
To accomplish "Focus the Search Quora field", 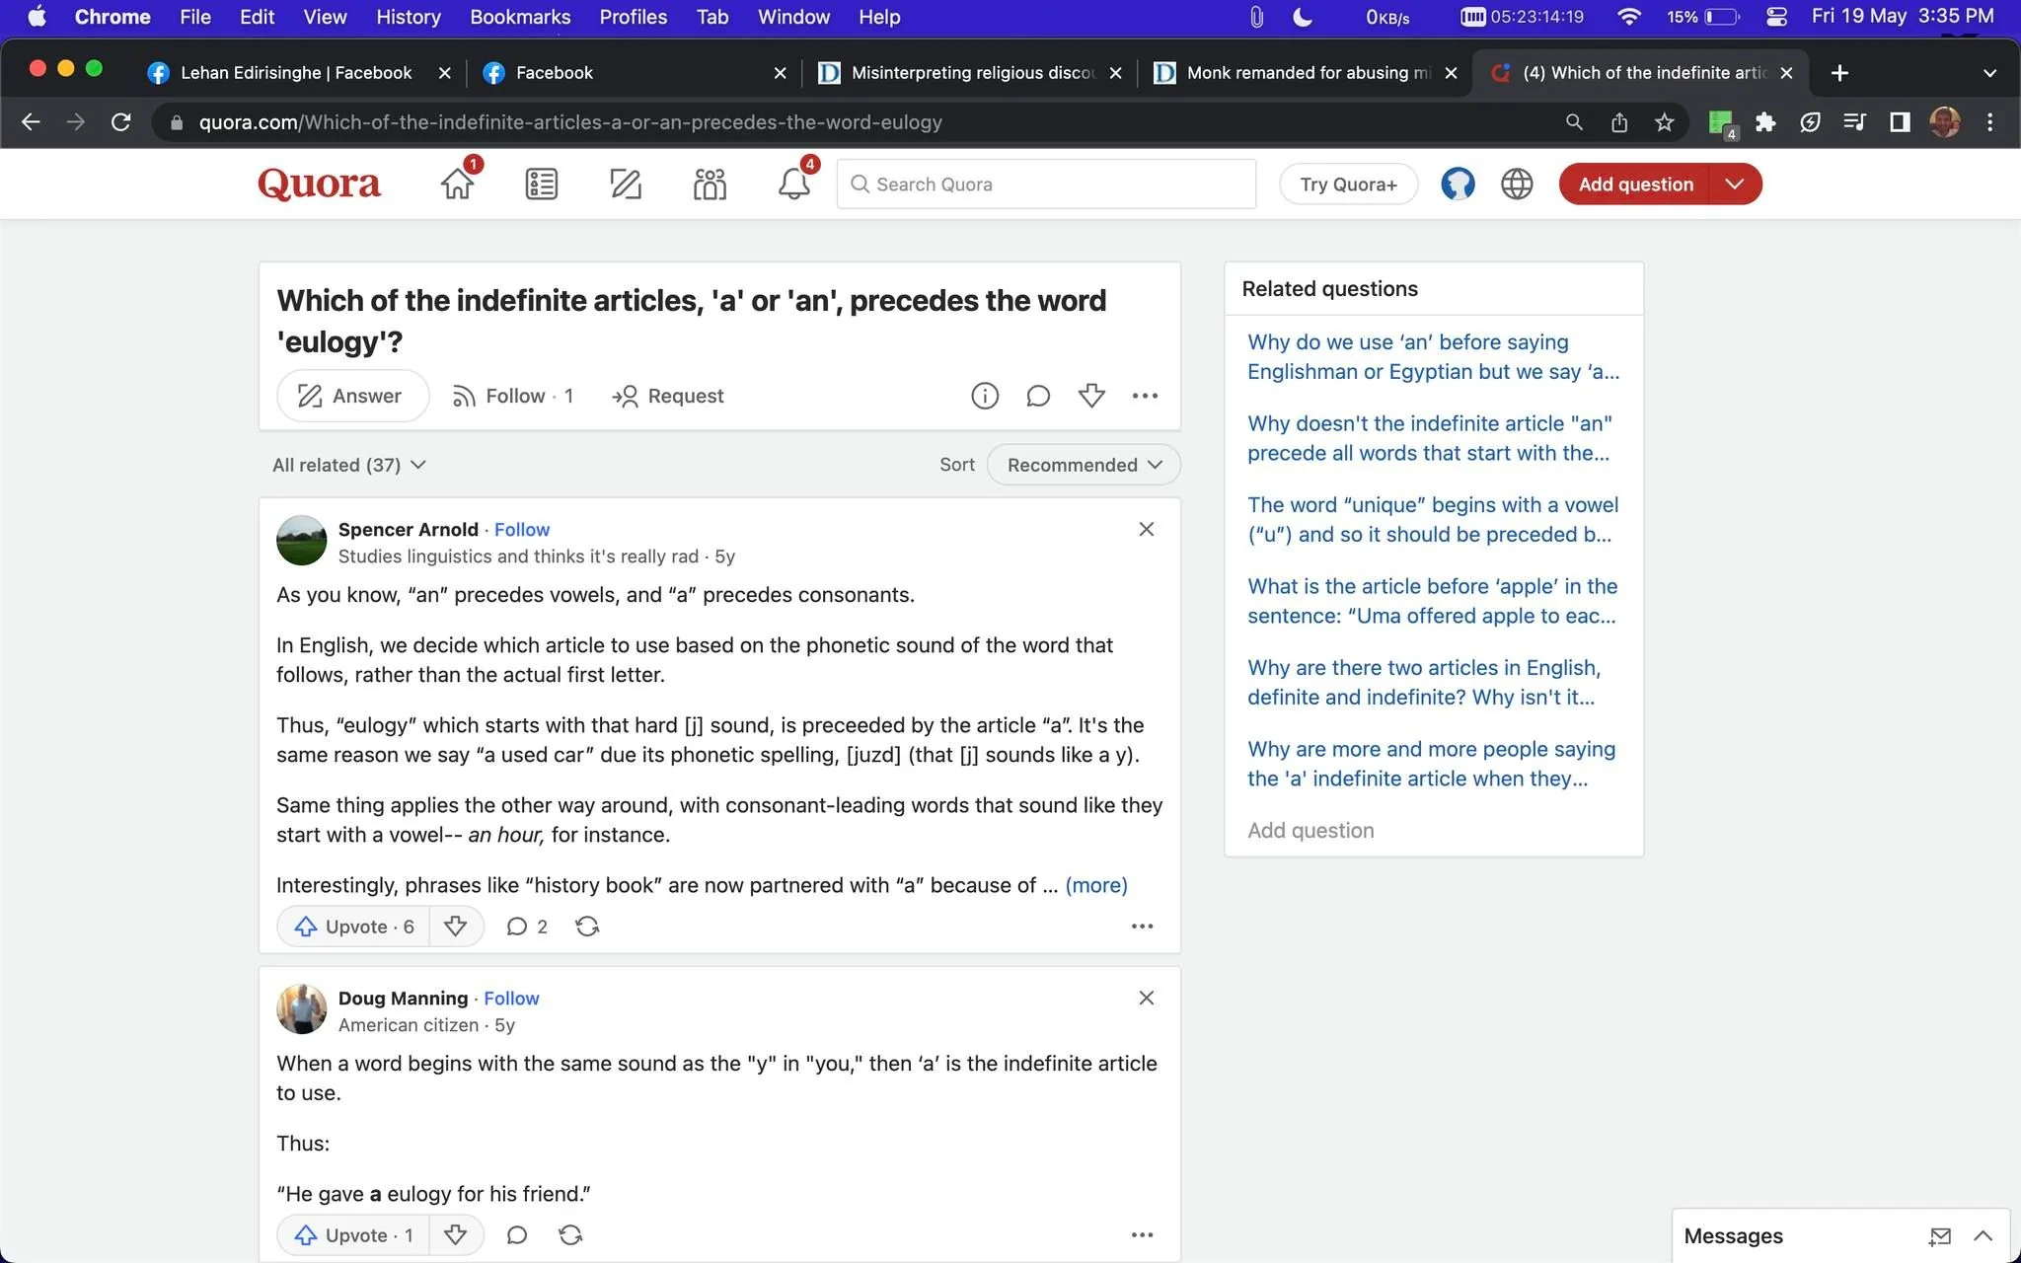I will coord(1046,184).
